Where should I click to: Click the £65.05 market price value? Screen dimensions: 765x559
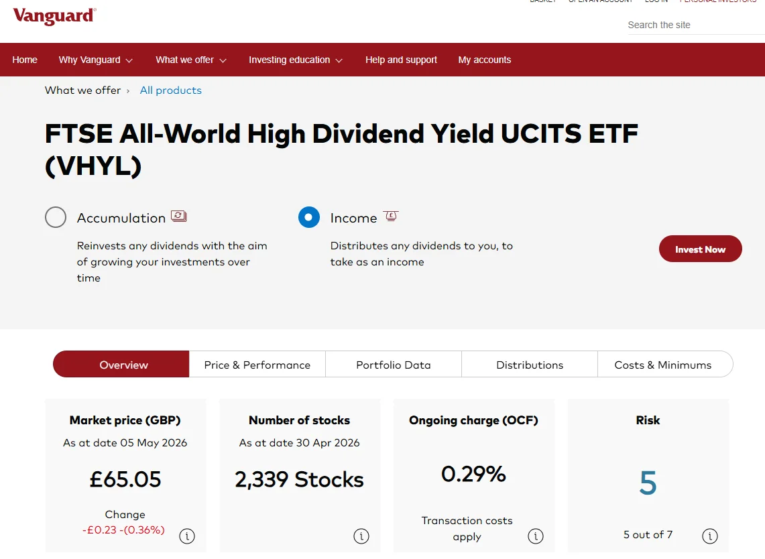point(125,479)
